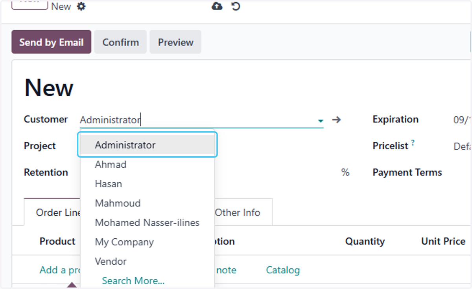Screen dimensions: 472x289
Task: Switch to the Order Lines tab
Action: [x=52, y=212]
